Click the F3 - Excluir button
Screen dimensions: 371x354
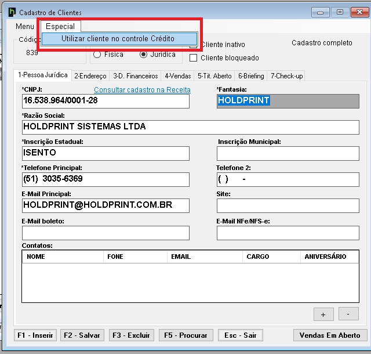(x=132, y=335)
